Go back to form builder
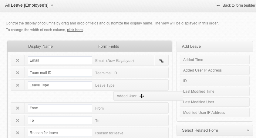This screenshot has width=256, height=138. (236, 5)
